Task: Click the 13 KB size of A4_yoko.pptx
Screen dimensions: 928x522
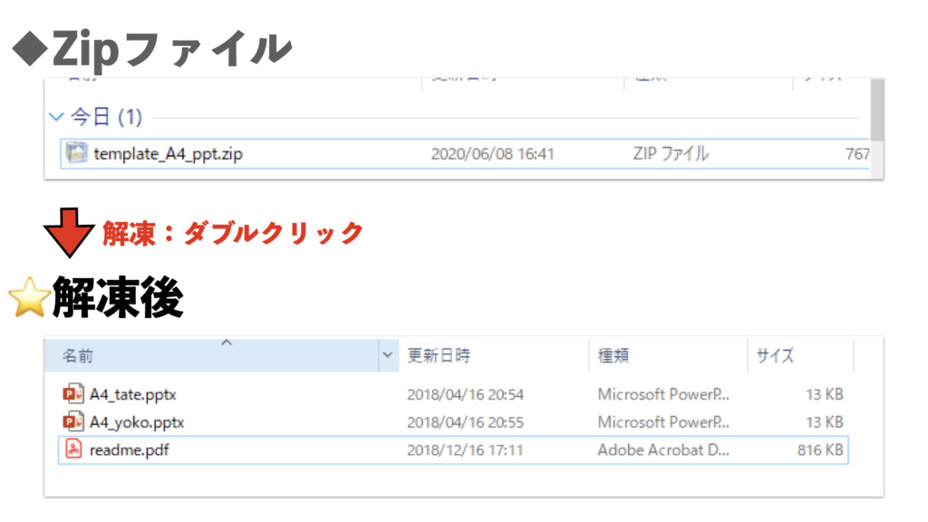Action: [825, 422]
